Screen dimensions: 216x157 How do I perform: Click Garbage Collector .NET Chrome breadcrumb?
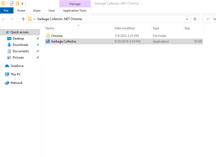click(60, 19)
